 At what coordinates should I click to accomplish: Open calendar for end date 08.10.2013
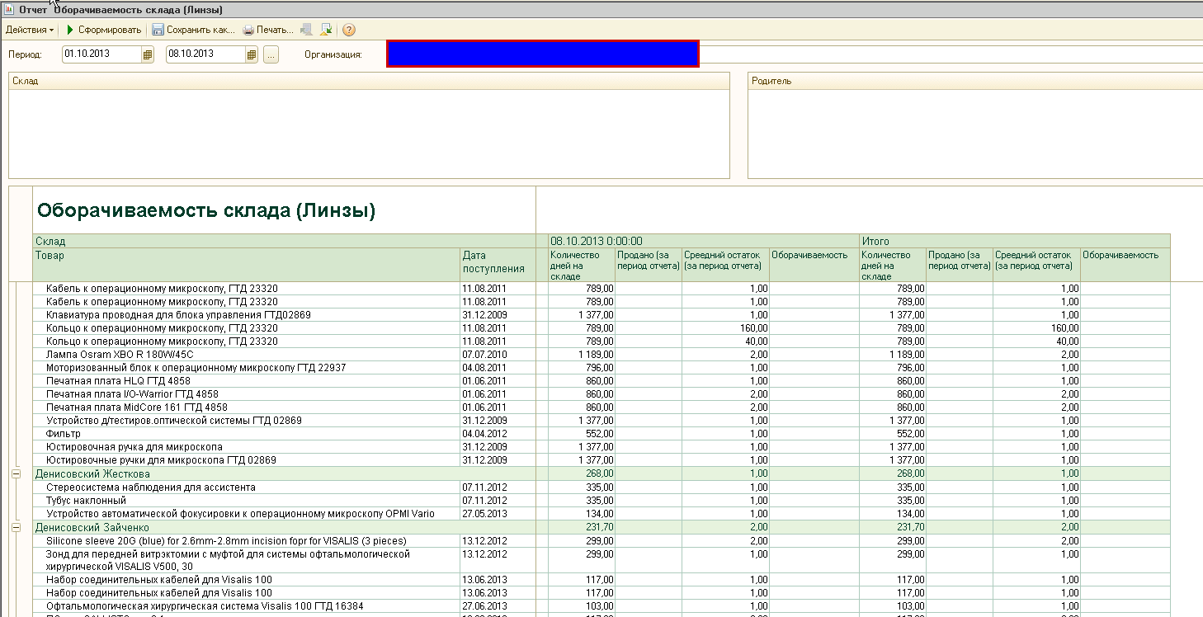(x=252, y=54)
